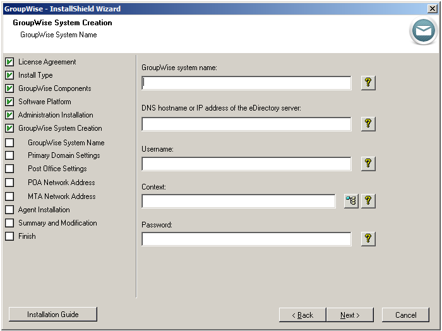Viewport: 442px width, 331px height.
Task: Open help for DNS hostname field
Action: 368,124
